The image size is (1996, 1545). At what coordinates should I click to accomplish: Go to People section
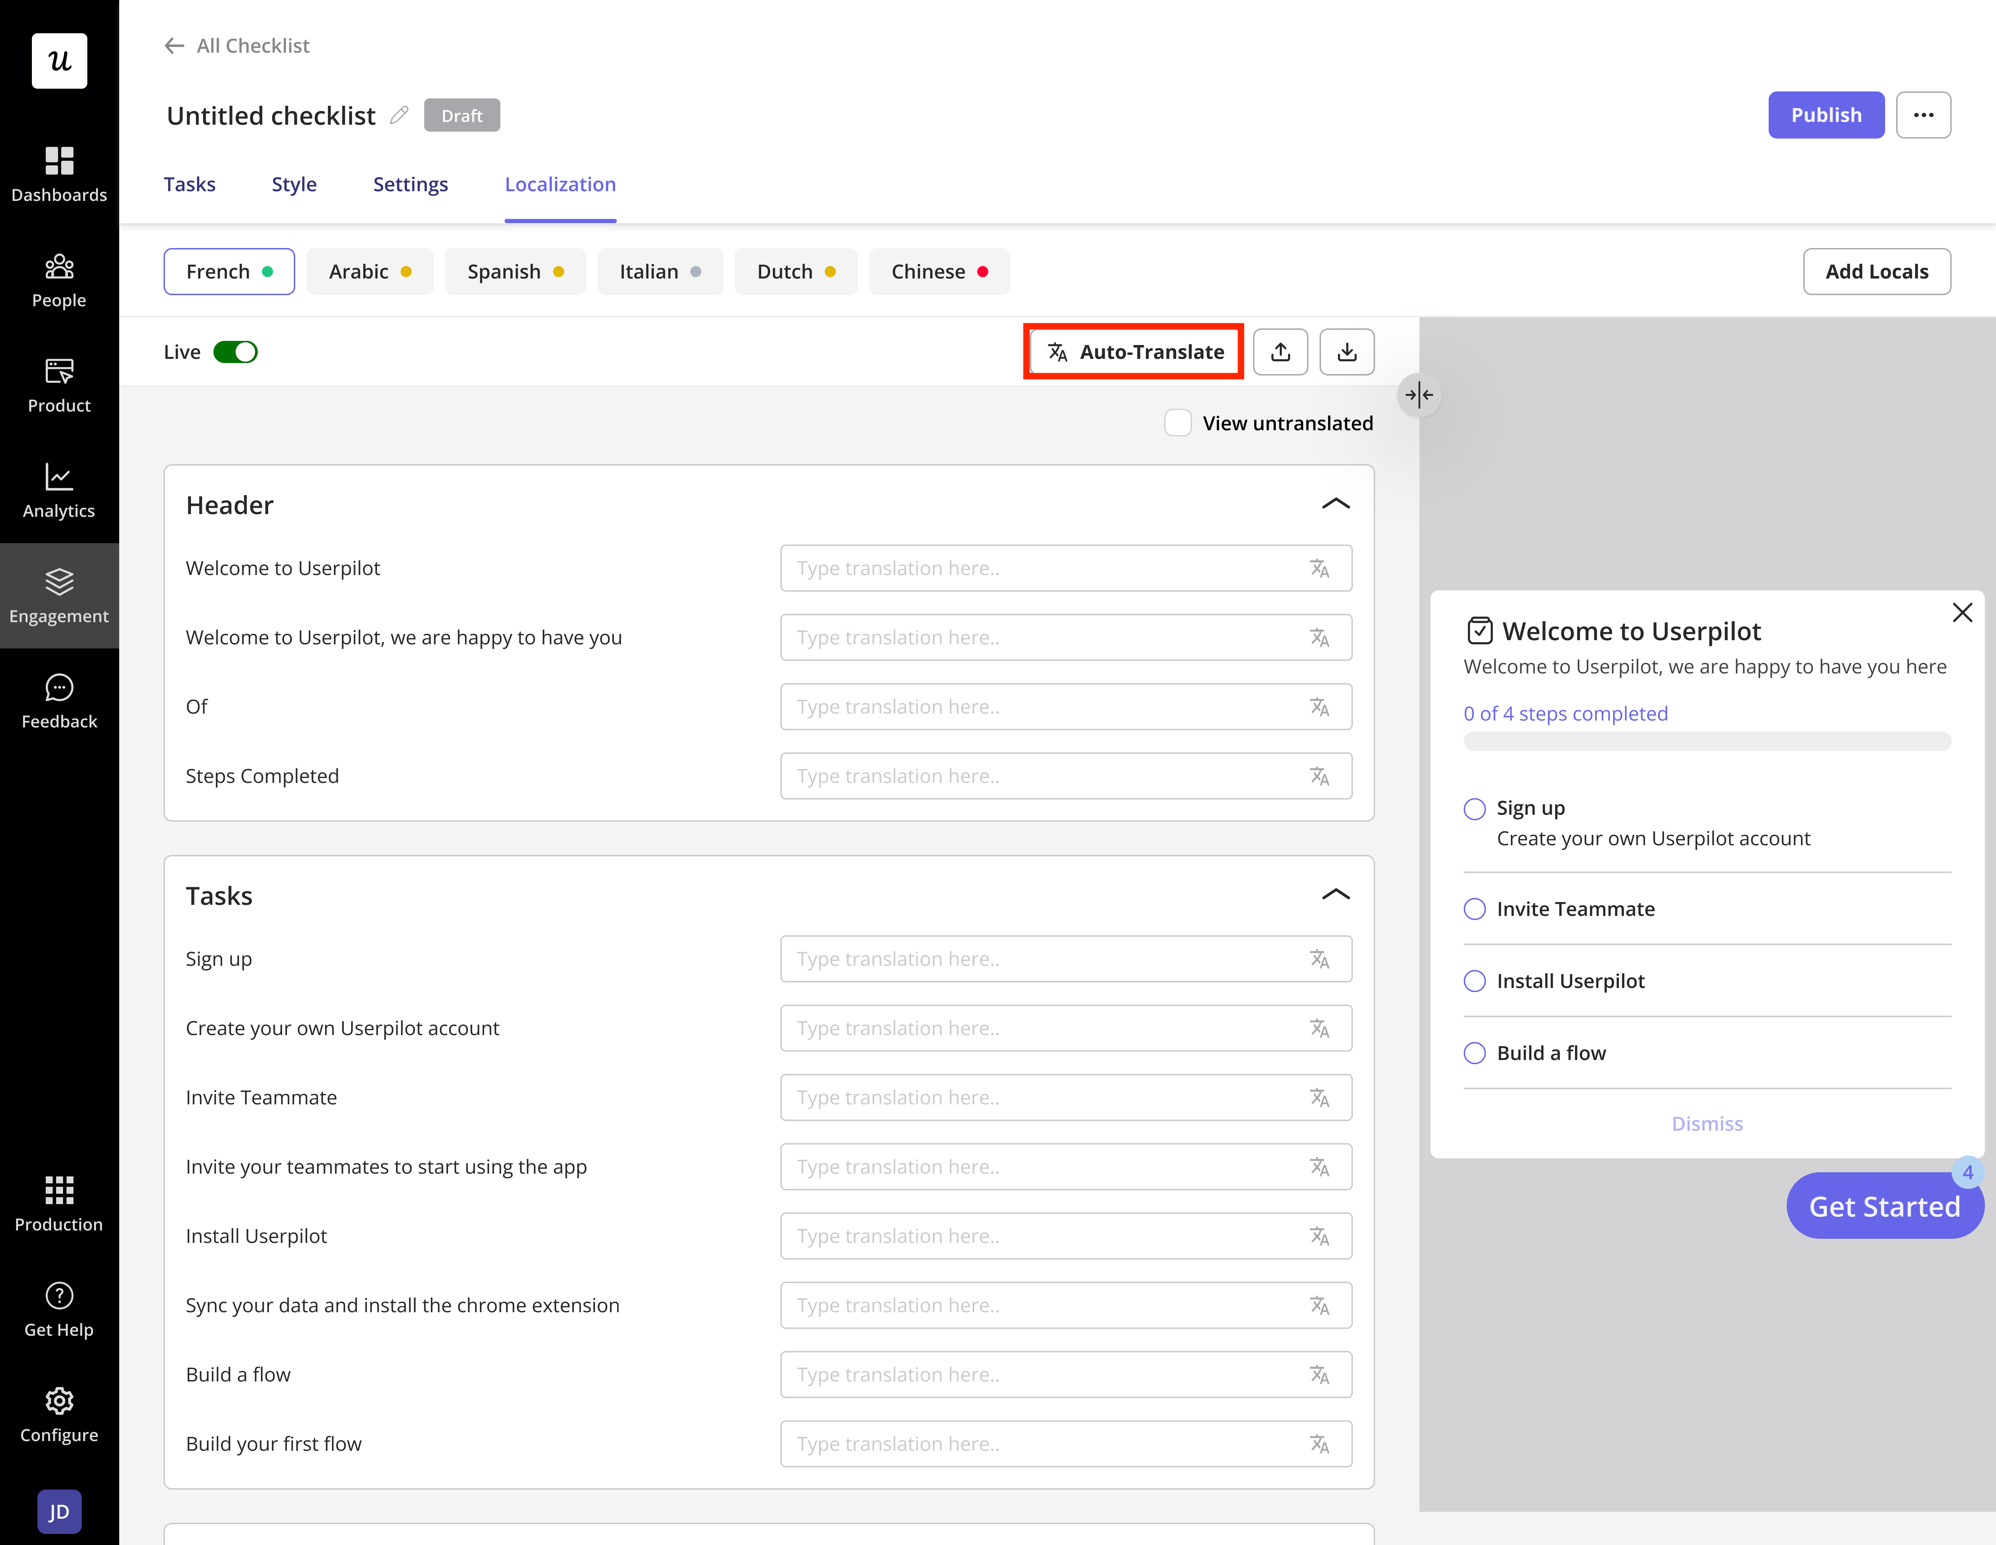pyautogui.click(x=59, y=281)
